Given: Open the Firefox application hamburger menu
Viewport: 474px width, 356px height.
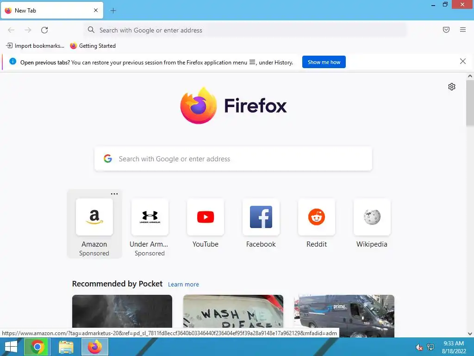Looking at the screenshot, I should [463, 30].
